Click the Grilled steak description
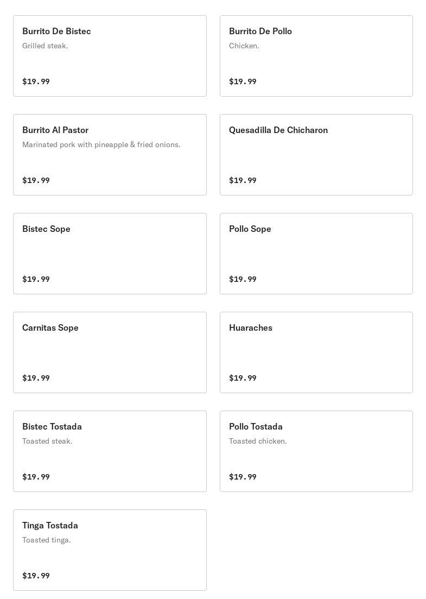The height and width of the screenshot is (599, 426). point(45,46)
